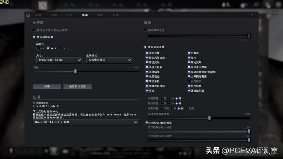This screenshot has height=159, width=283.
Task: Toggle the 高级水面效果 checkbox
Action: (189, 67)
